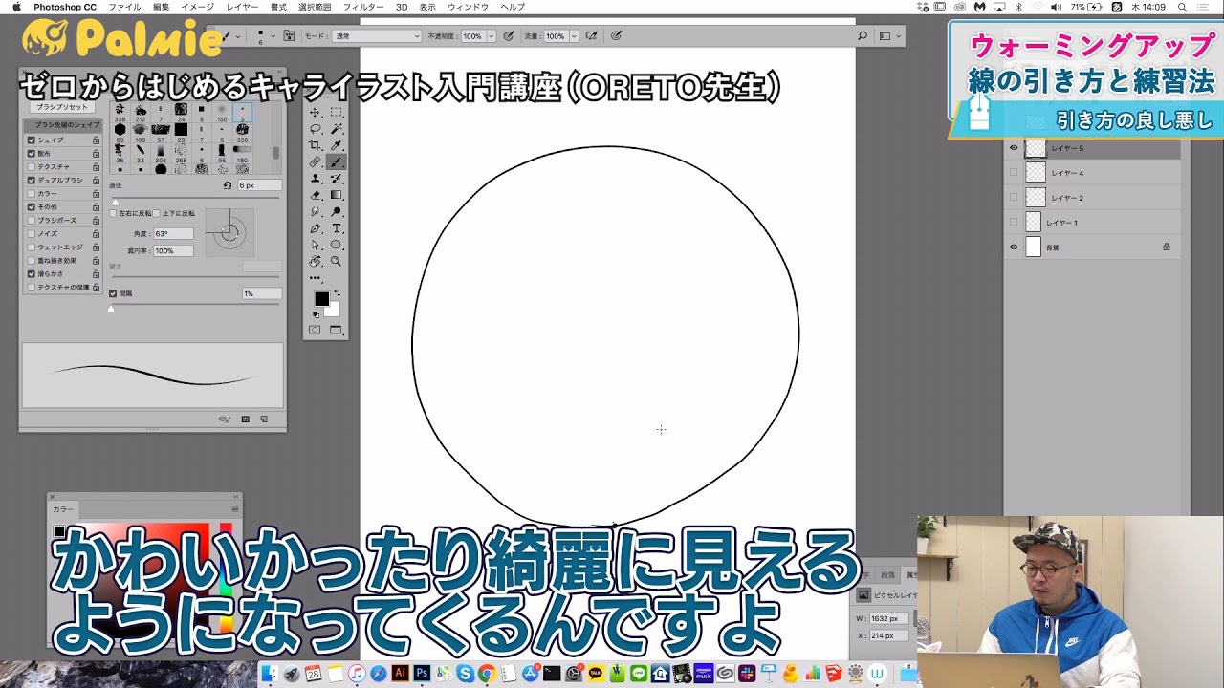Select the Magic Wand tool
1224x688 pixels.
(337, 129)
